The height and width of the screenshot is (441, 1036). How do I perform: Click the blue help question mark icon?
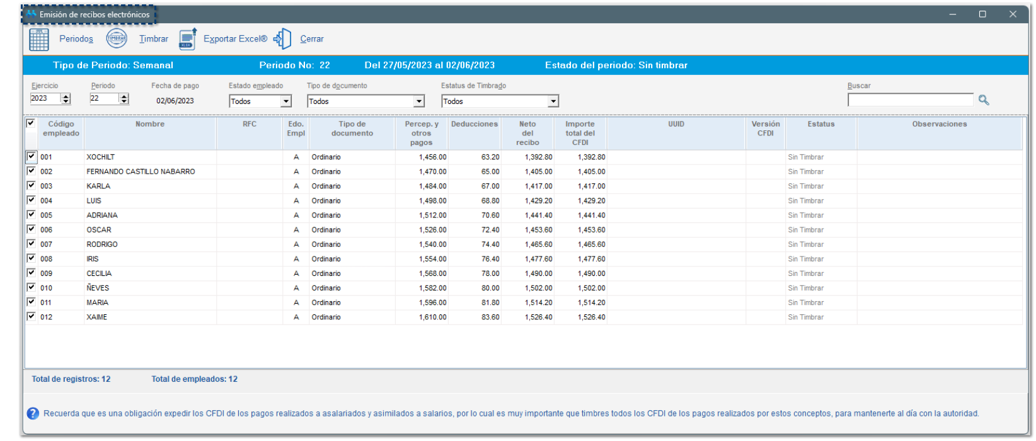[x=33, y=414]
